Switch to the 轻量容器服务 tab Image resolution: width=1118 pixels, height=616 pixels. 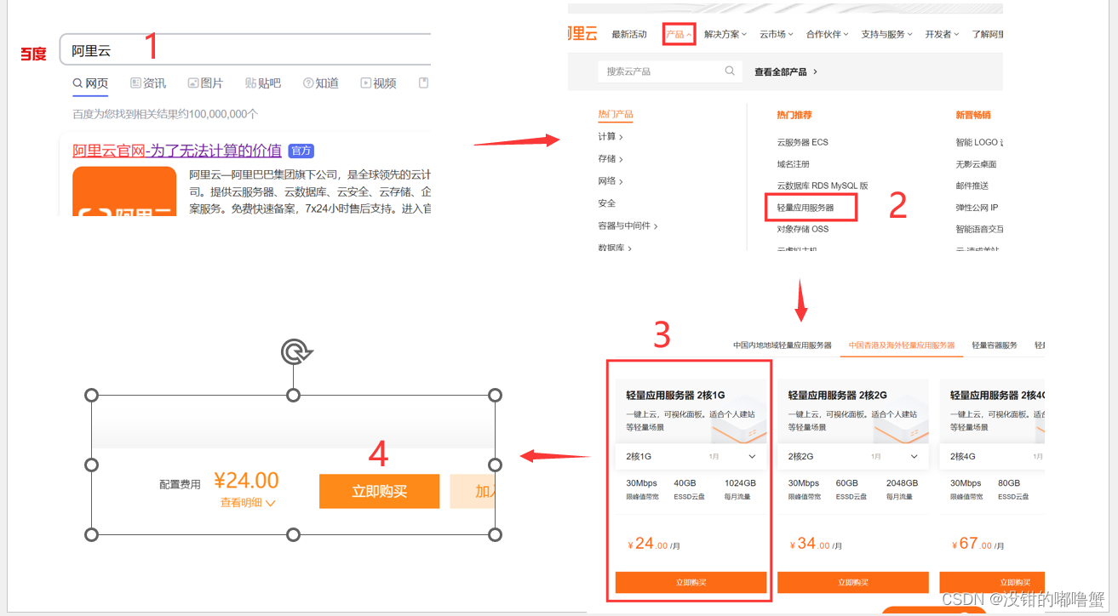995,345
